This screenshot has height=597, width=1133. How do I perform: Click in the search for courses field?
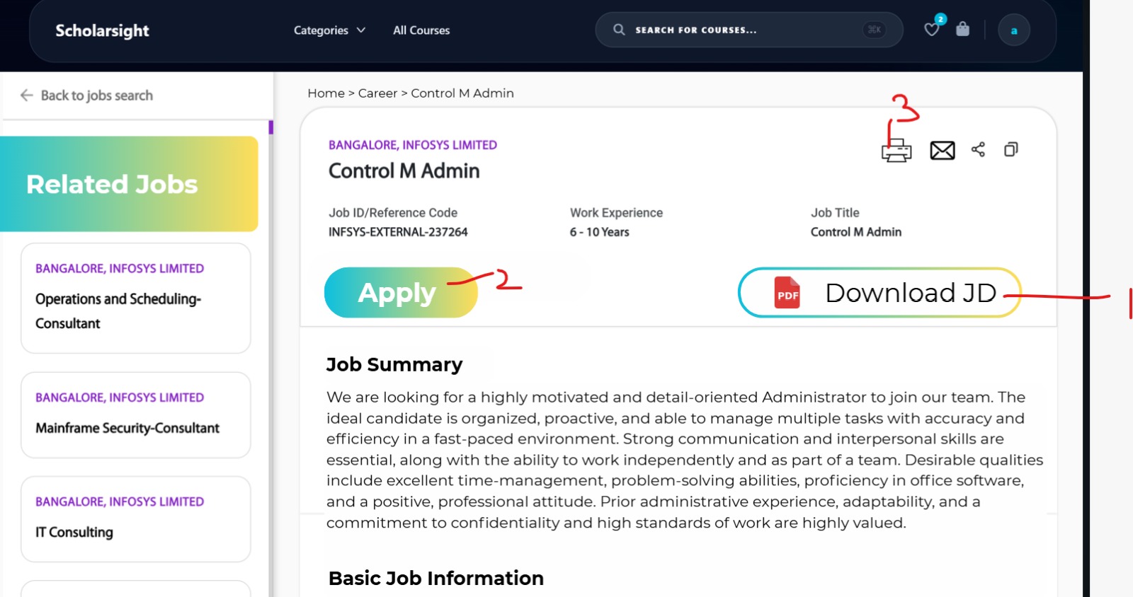[736, 30]
